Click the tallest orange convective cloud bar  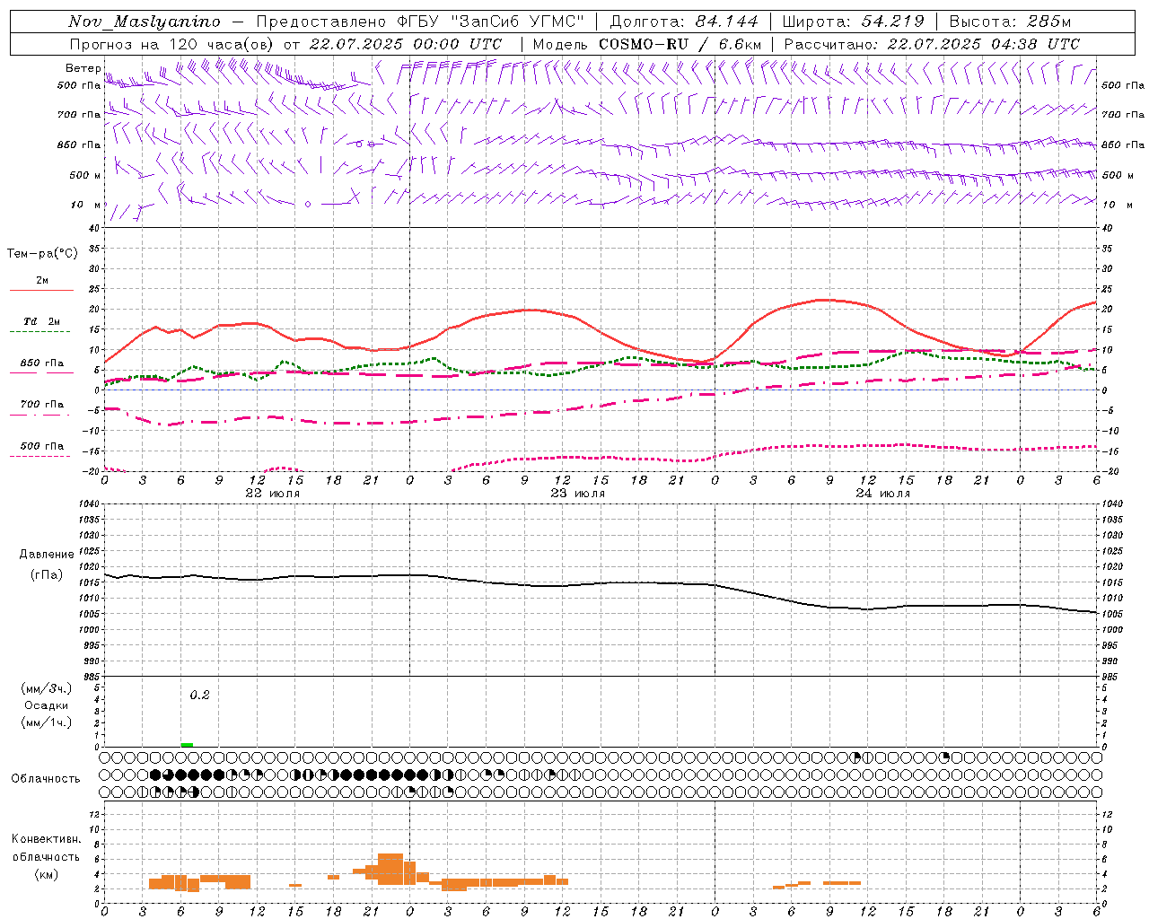click(x=390, y=869)
